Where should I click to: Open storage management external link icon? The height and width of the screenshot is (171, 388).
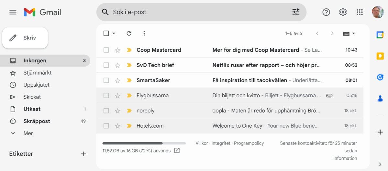click(x=177, y=151)
